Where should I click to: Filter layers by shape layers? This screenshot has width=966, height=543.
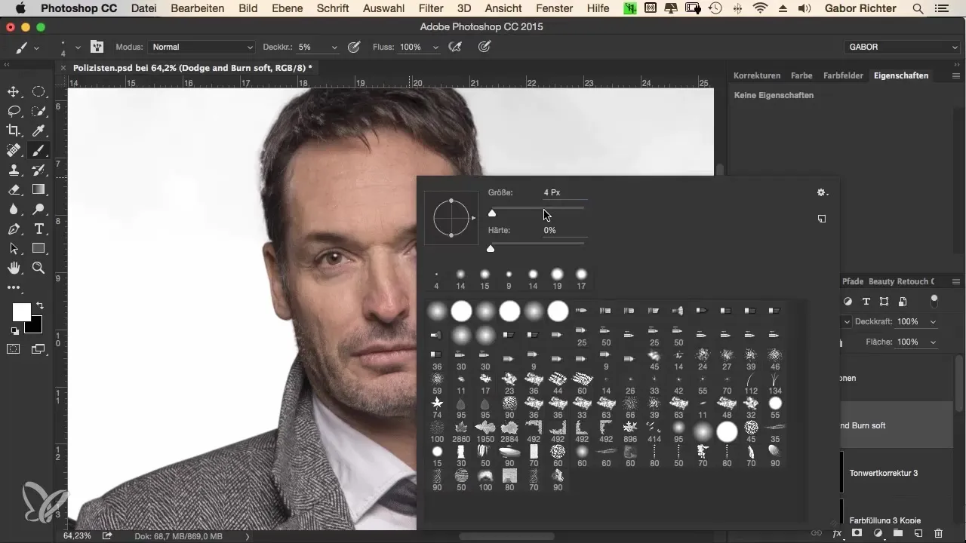tap(884, 302)
